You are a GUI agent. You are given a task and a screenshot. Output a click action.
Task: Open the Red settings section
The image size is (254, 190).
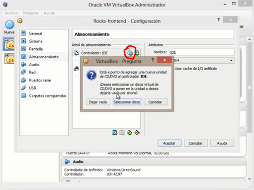coord(44,72)
